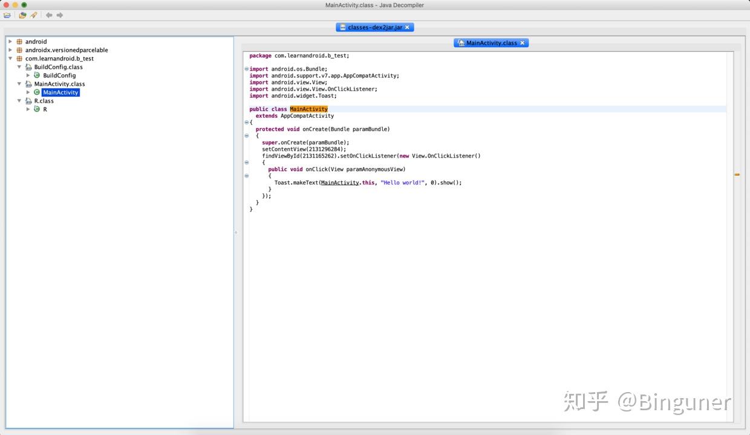Expand the android package node
Screen dimensions: 750x435
(x=10, y=42)
